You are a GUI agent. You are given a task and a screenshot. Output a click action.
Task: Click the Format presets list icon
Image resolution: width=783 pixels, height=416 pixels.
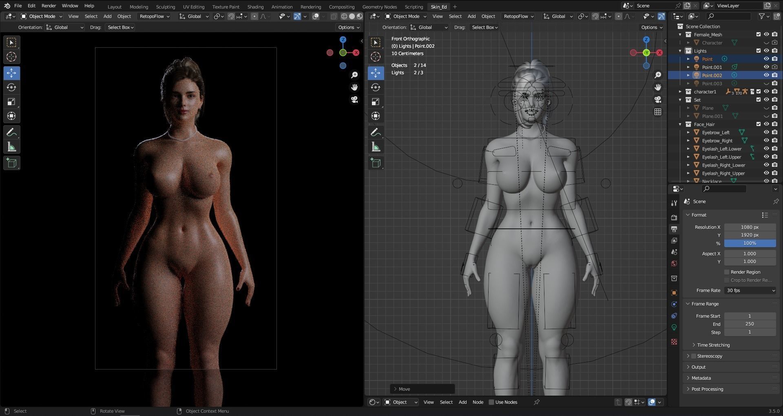click(765, 215)
